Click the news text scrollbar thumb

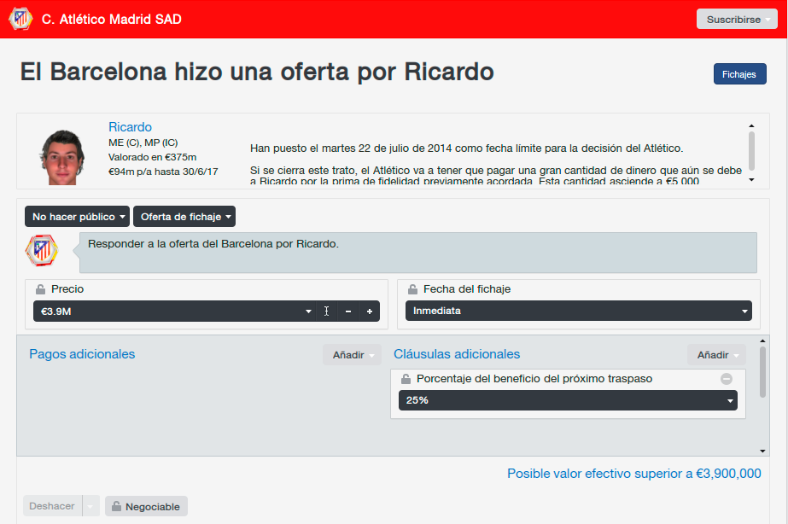(751, 151)
